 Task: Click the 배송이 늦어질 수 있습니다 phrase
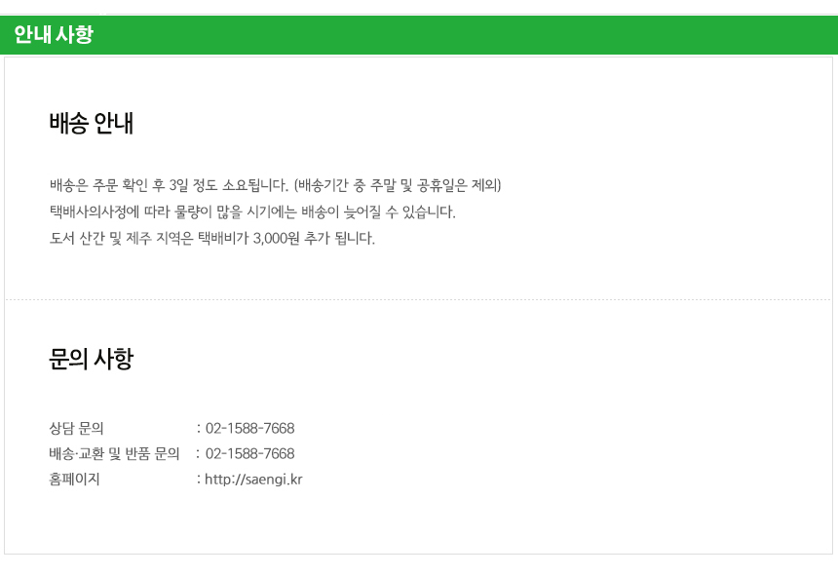[378, 212]
